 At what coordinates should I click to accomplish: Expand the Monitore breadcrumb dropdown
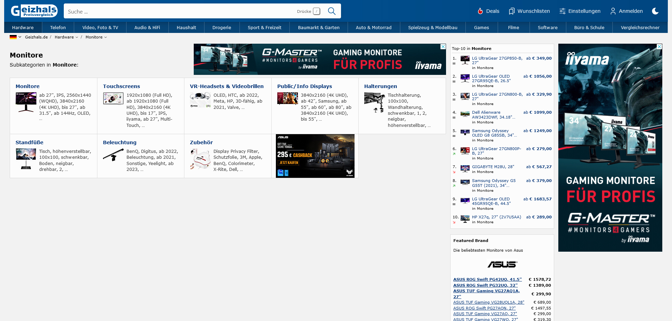point(105,37)
